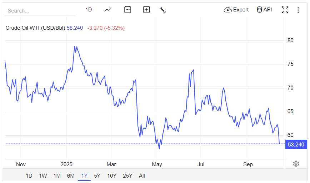
Task: Switch to the 6M range
Action: 71,176
